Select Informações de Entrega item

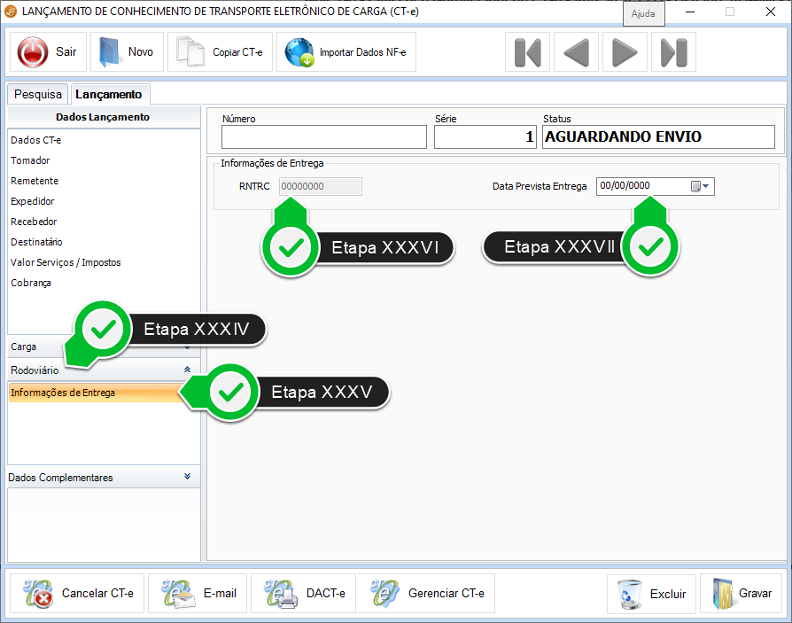pos(96,393)
